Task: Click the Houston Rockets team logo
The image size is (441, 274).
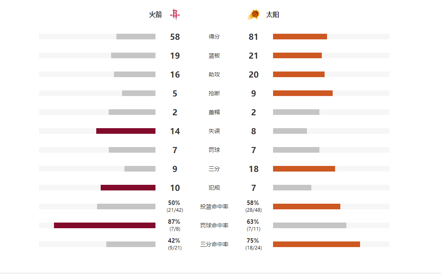Action: click(x=175, y=14)
